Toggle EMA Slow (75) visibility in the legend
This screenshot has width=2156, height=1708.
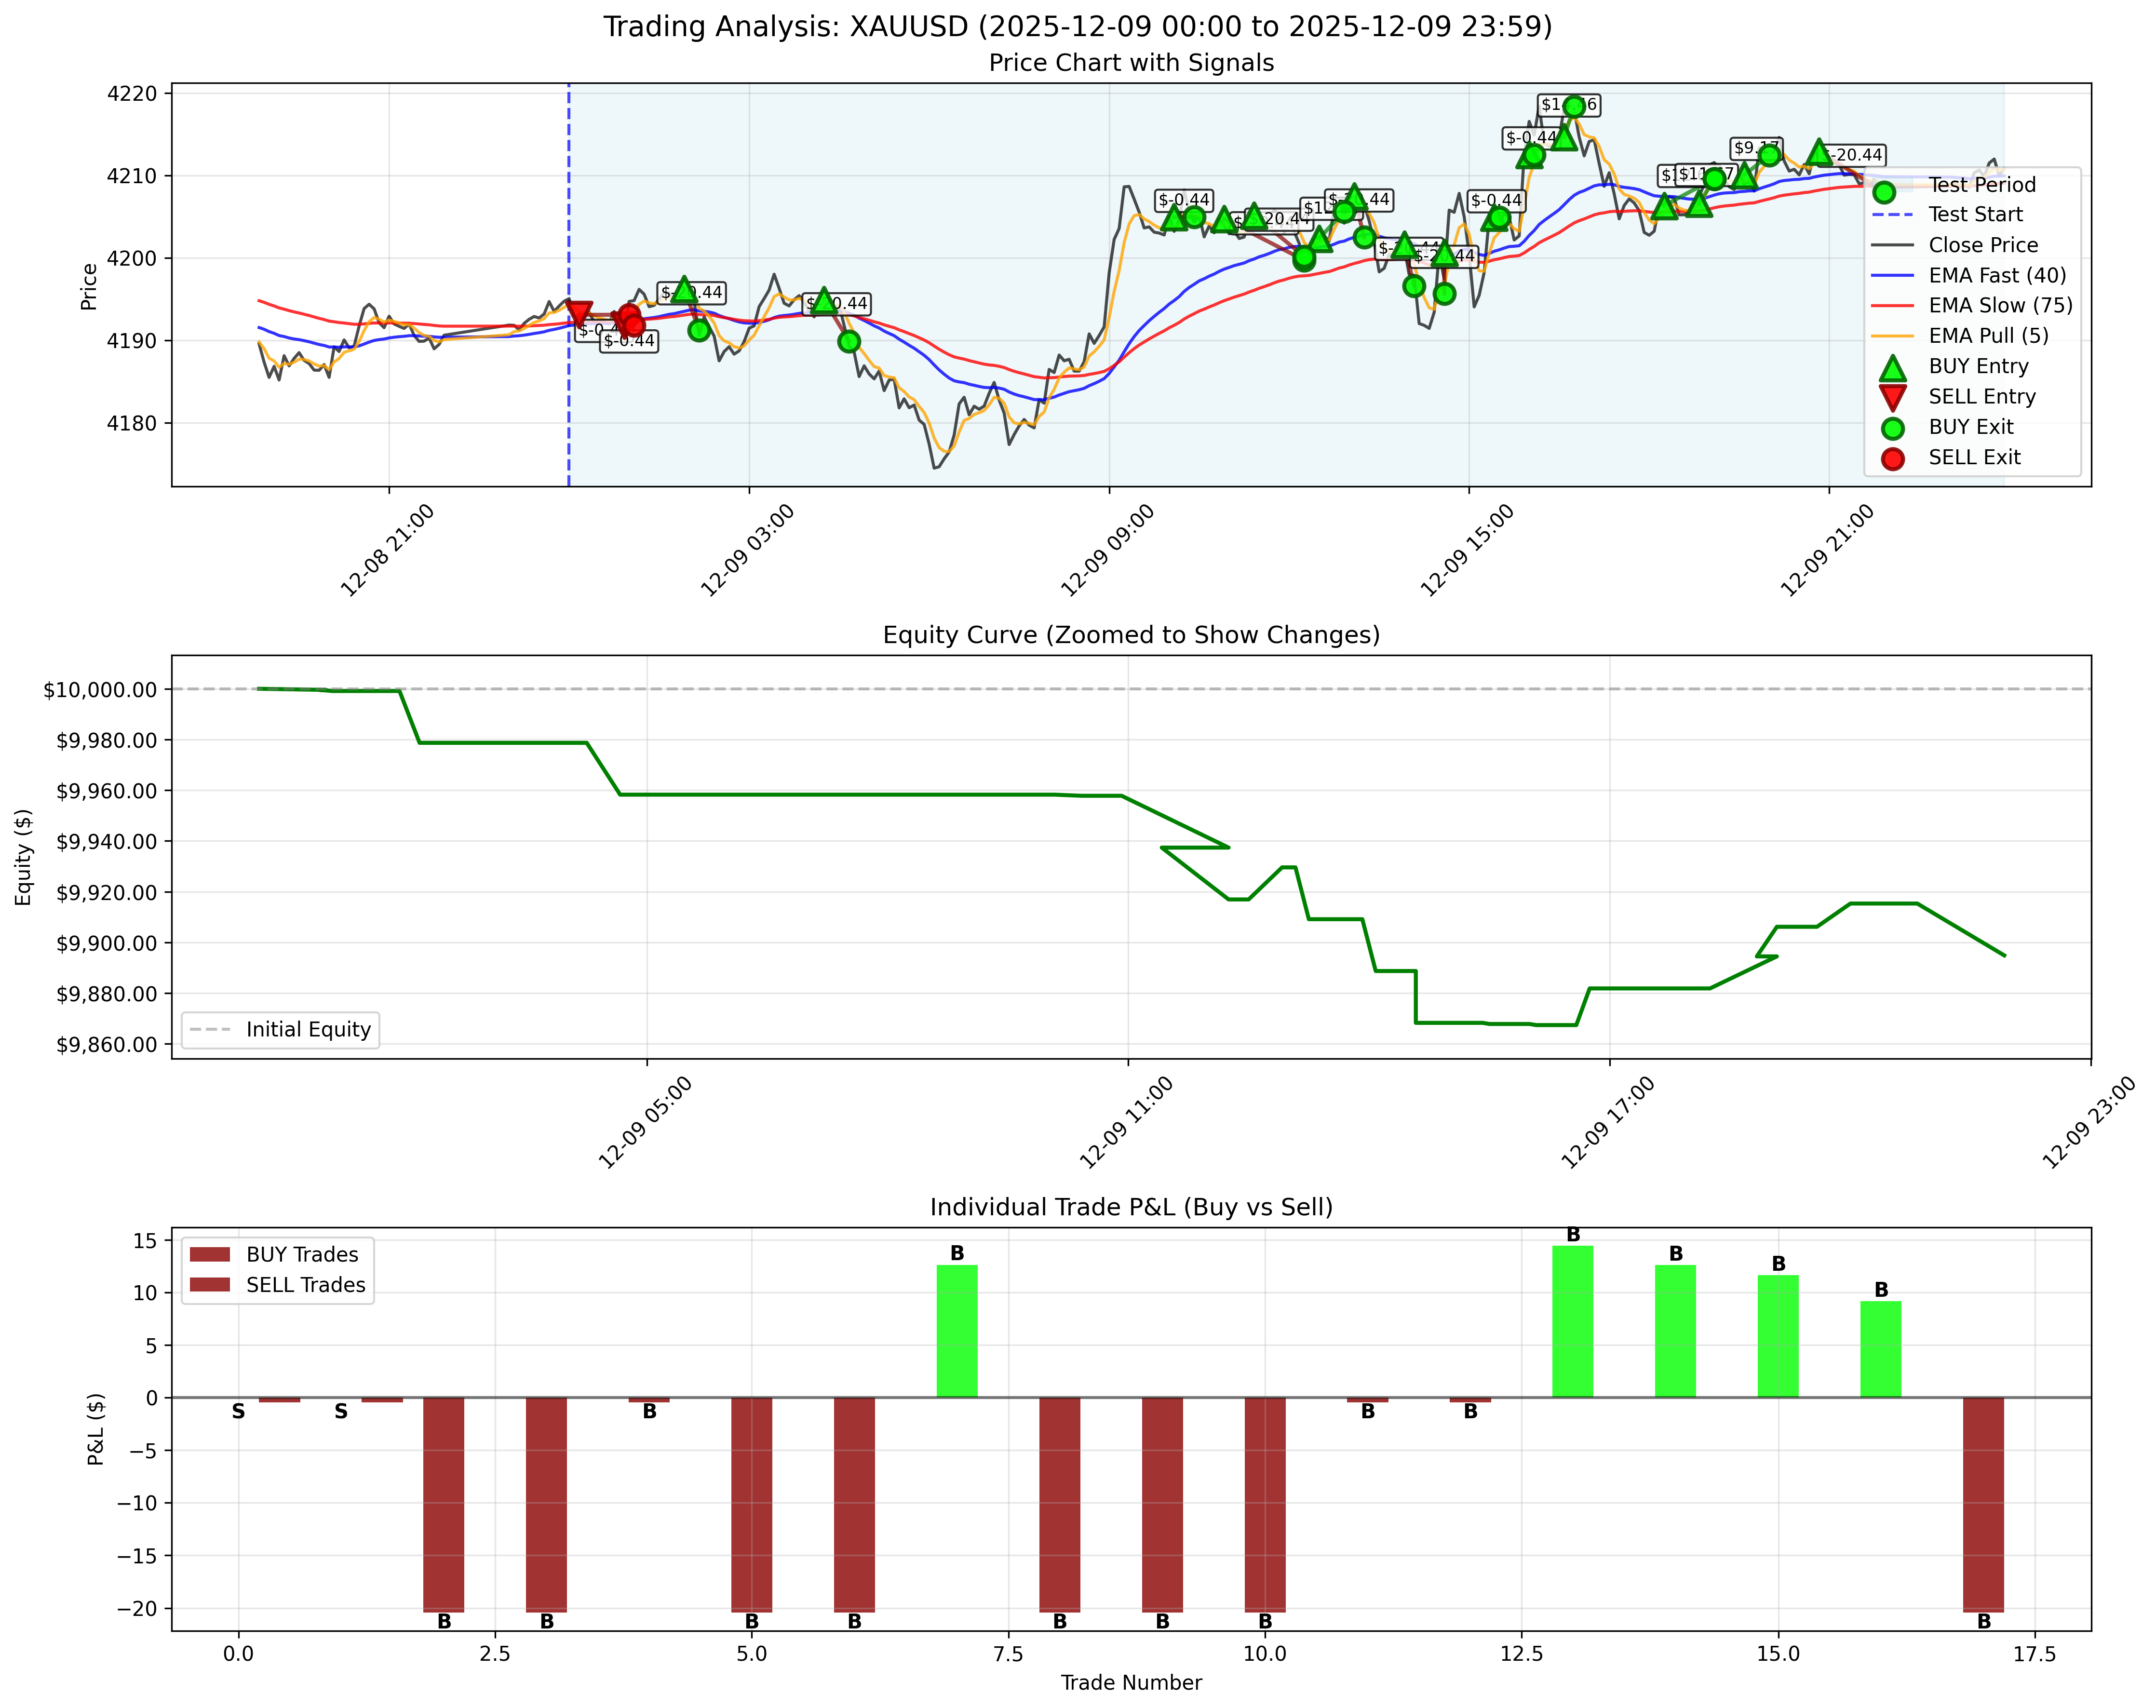point(1999,306)
